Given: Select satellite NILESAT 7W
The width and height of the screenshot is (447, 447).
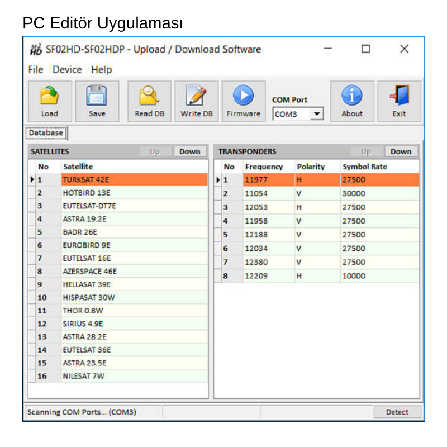Looking at the screenshot, I should 135,376.
